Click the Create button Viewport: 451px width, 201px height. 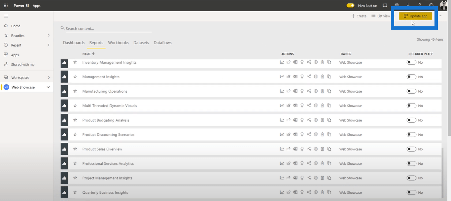359,16
